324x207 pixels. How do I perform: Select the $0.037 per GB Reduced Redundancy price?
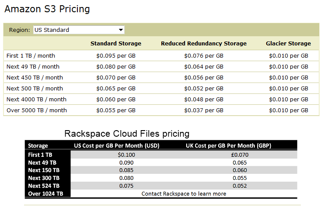tap(204, 110)
